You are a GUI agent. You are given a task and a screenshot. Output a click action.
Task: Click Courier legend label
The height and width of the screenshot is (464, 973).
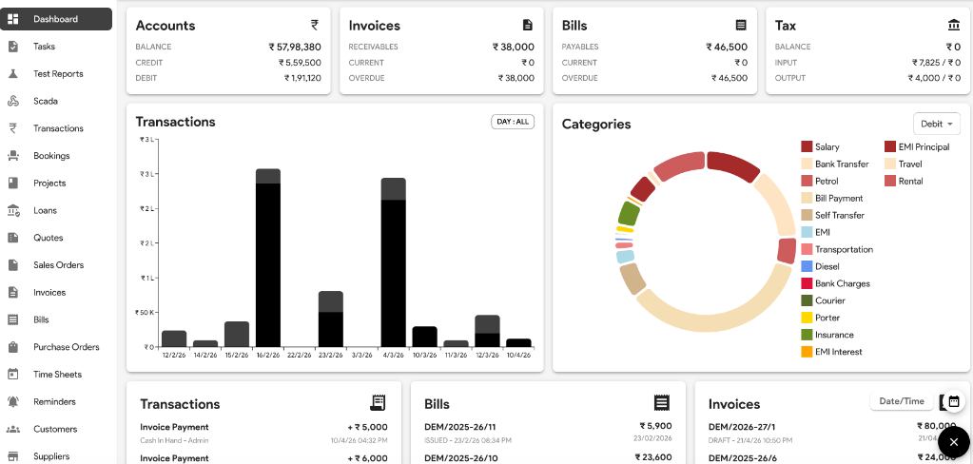point(830,300)
